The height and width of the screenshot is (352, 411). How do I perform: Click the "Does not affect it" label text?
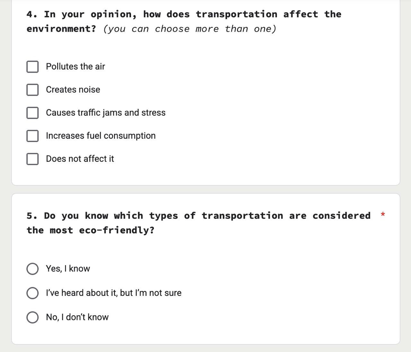[x=80, y=159]
